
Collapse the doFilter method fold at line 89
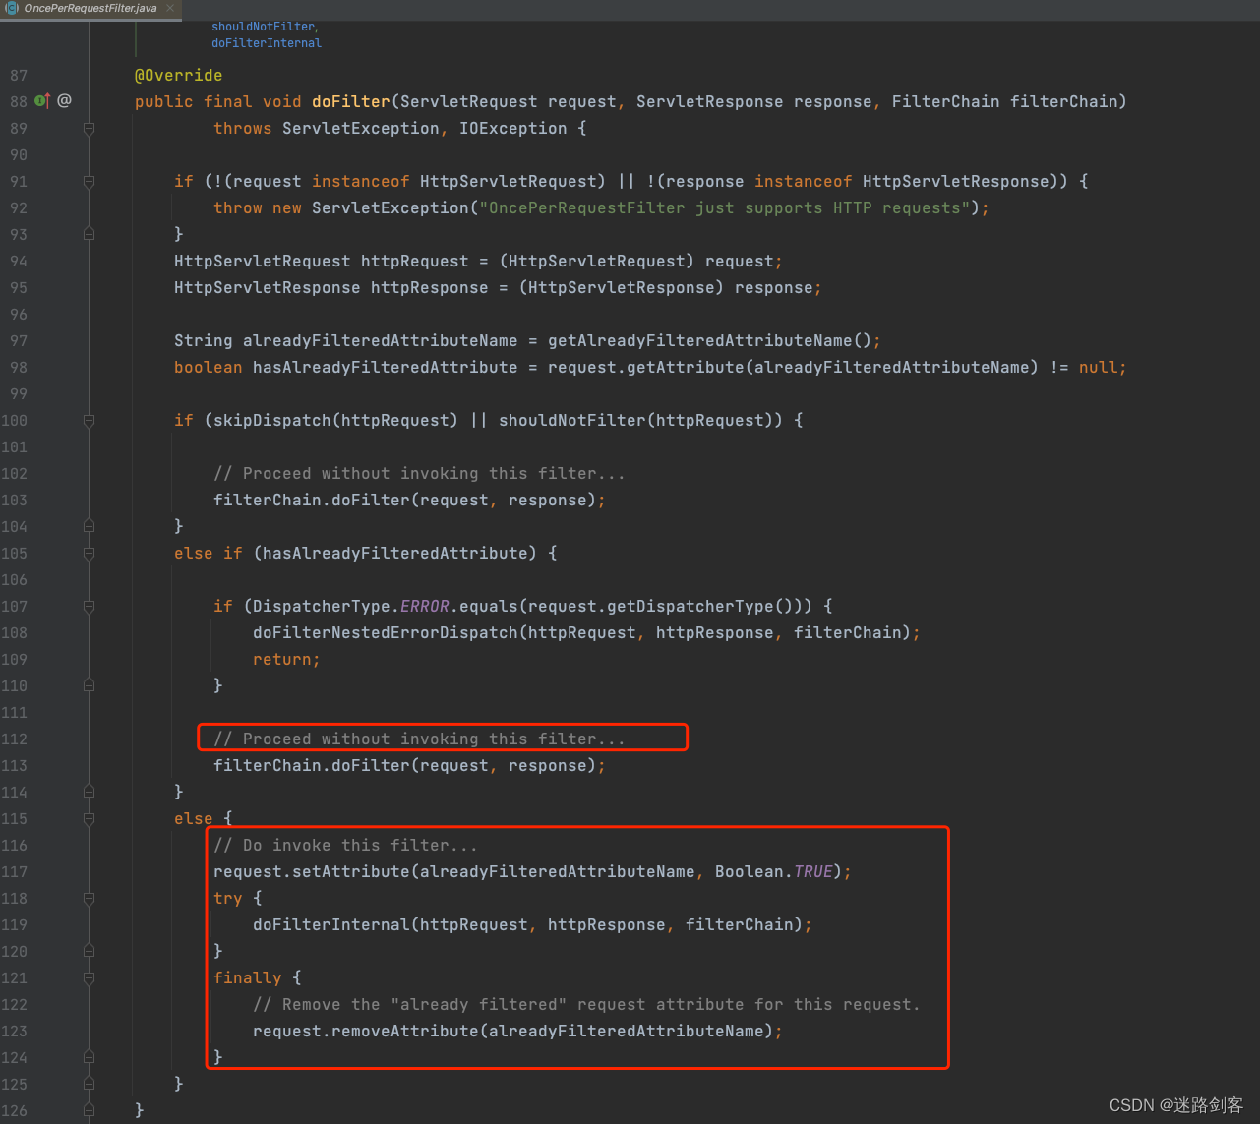[x=89, y=128]
